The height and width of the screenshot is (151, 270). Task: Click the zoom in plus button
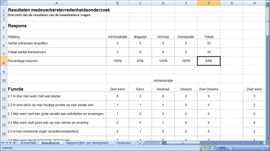[262, 148]
